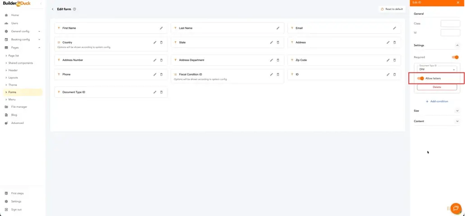Go back using the arrow beside Edit form
Screen dimensions: 465x216
tap(53, 9)
